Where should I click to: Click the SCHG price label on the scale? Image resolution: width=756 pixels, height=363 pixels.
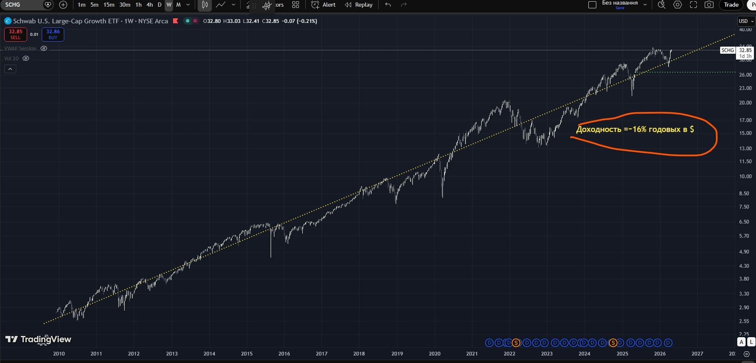(728, 50)
